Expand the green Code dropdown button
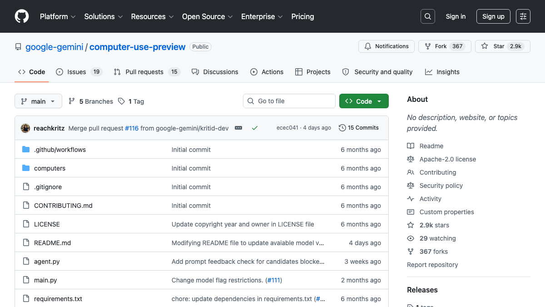The image size is (545, 307). (x=363, y=101)
